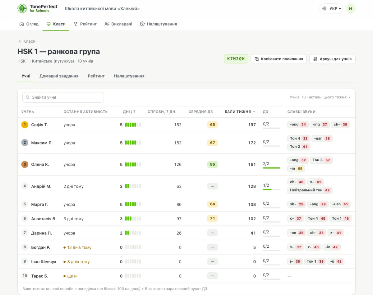The image size is (373, 295).
Task: Click Копіювати посилання button
Action: click(279, 59)
